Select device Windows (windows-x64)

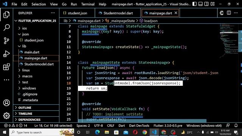(x=204, y=125)
